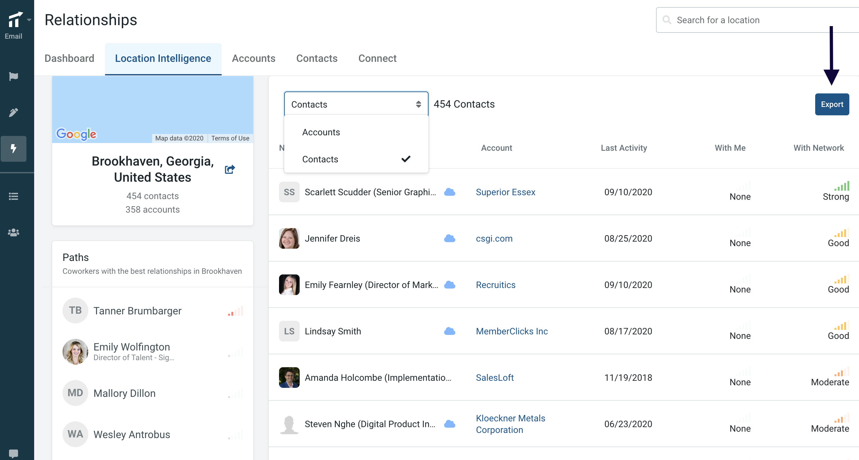Viewport: 859px width, 460px height.
Task: Click cloud icon for Scarlett Scudder
Action: point(449,192)
